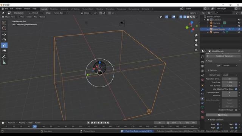This screenshot has width=242, height=136.
Task: Switch to the Modeling workspace tab
Action: point(54,9)
